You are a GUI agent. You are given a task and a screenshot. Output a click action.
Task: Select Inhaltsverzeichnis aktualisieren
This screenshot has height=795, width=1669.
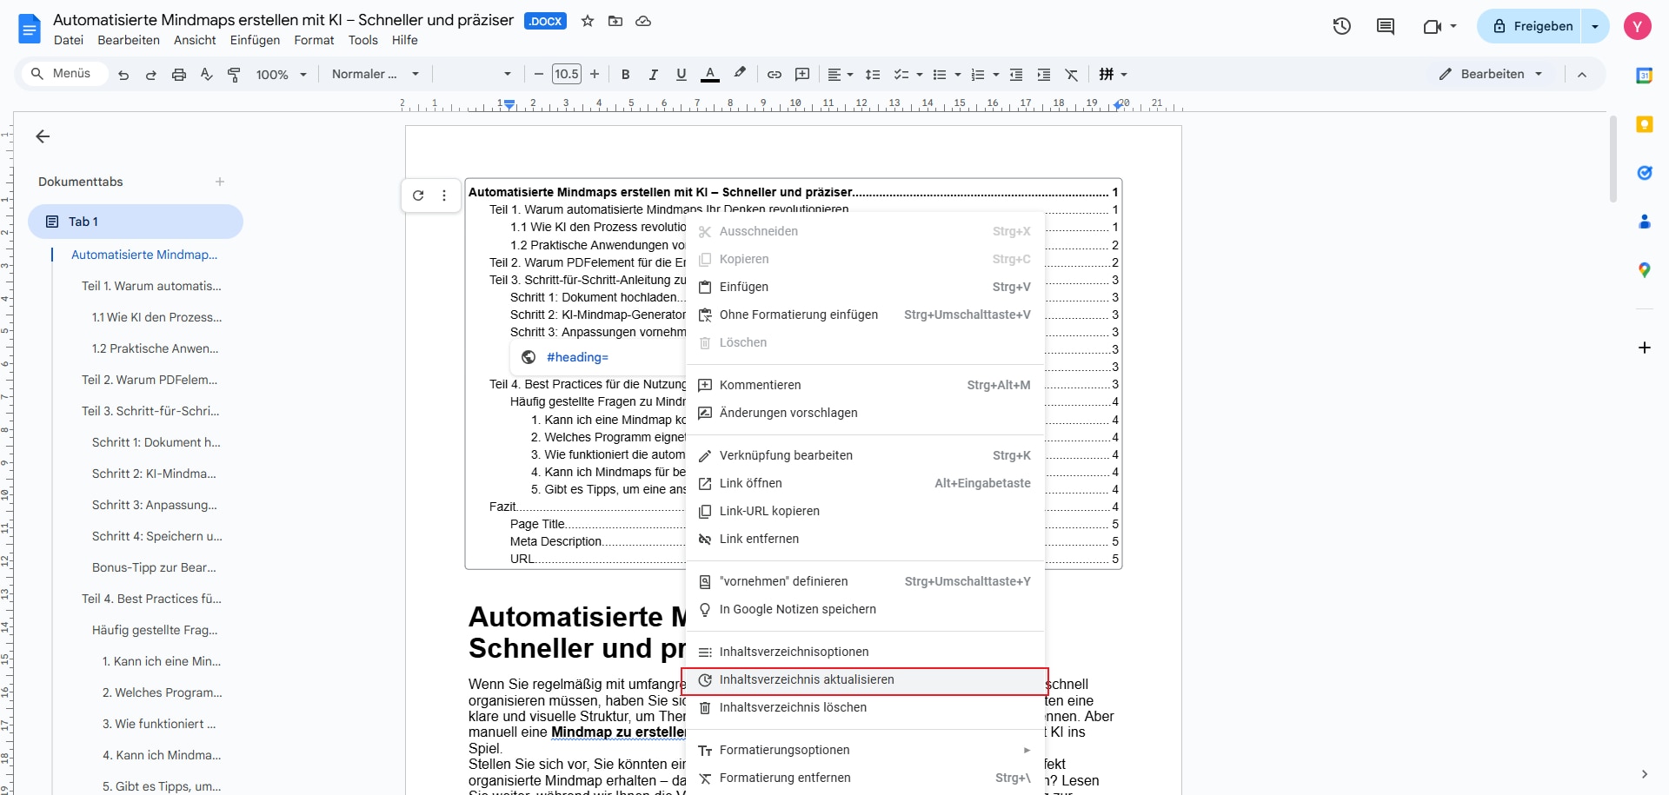[x=865, y=680]
